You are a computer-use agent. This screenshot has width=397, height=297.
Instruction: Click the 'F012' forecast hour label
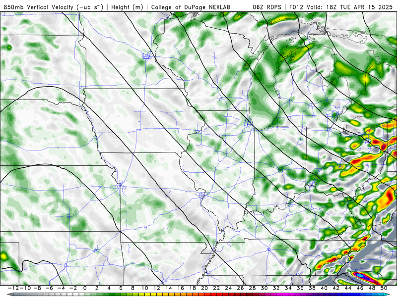pos(296,7)
